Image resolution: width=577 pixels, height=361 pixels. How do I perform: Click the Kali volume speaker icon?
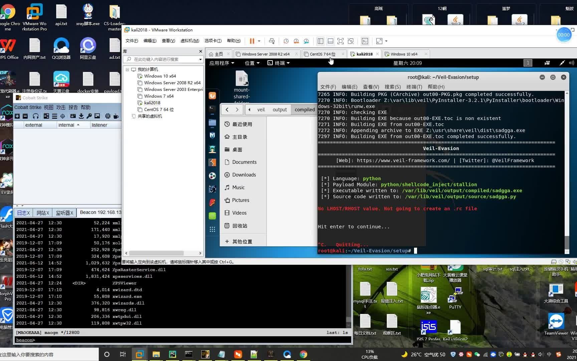click(571, 63)
